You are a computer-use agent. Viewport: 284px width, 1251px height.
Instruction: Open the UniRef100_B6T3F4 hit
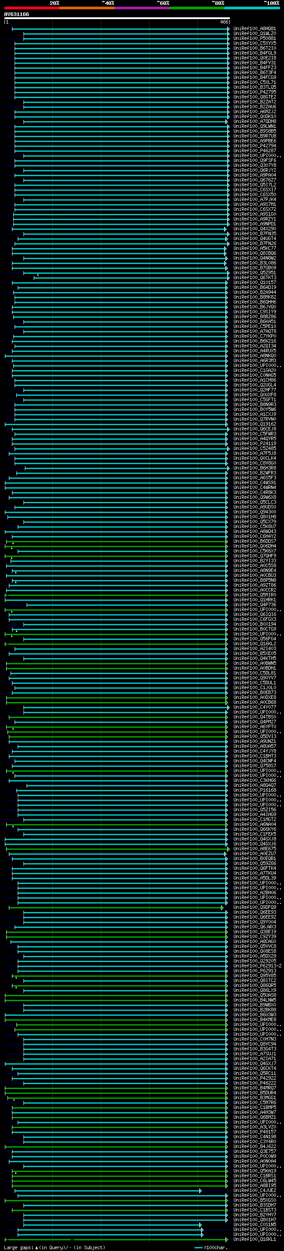coord(254,72)
